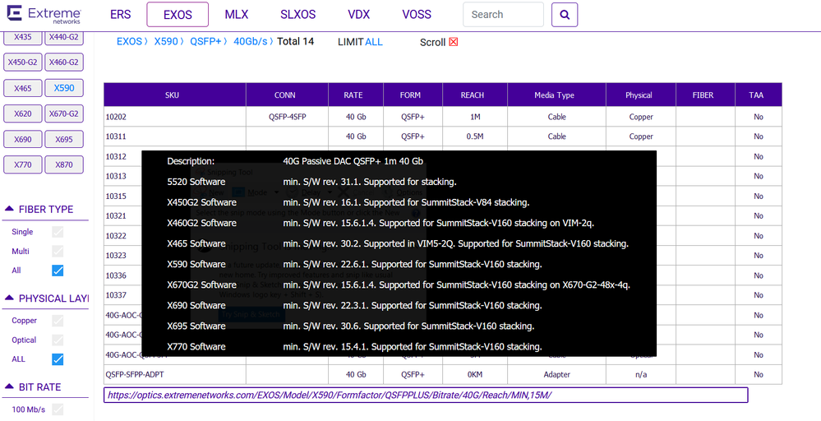Image resolution: width=821 pixels, height=421 pixels.
Task: Click SKU 10336 in the table
Action: [x=116, y=275]
